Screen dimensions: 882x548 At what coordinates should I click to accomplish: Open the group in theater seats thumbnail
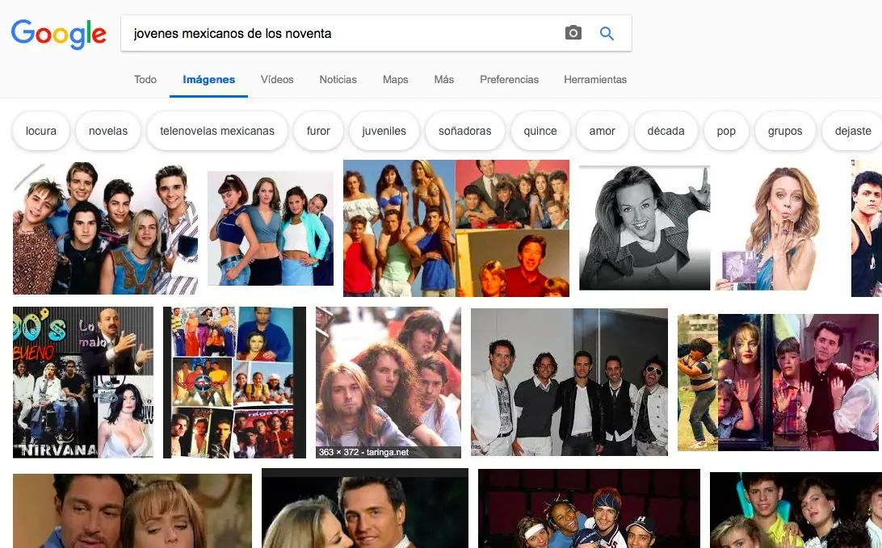(x=589, y=508)
